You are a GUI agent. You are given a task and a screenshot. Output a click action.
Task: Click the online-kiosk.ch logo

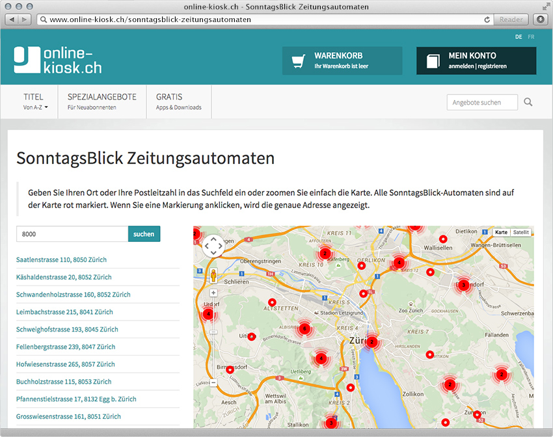pos(58,60)
